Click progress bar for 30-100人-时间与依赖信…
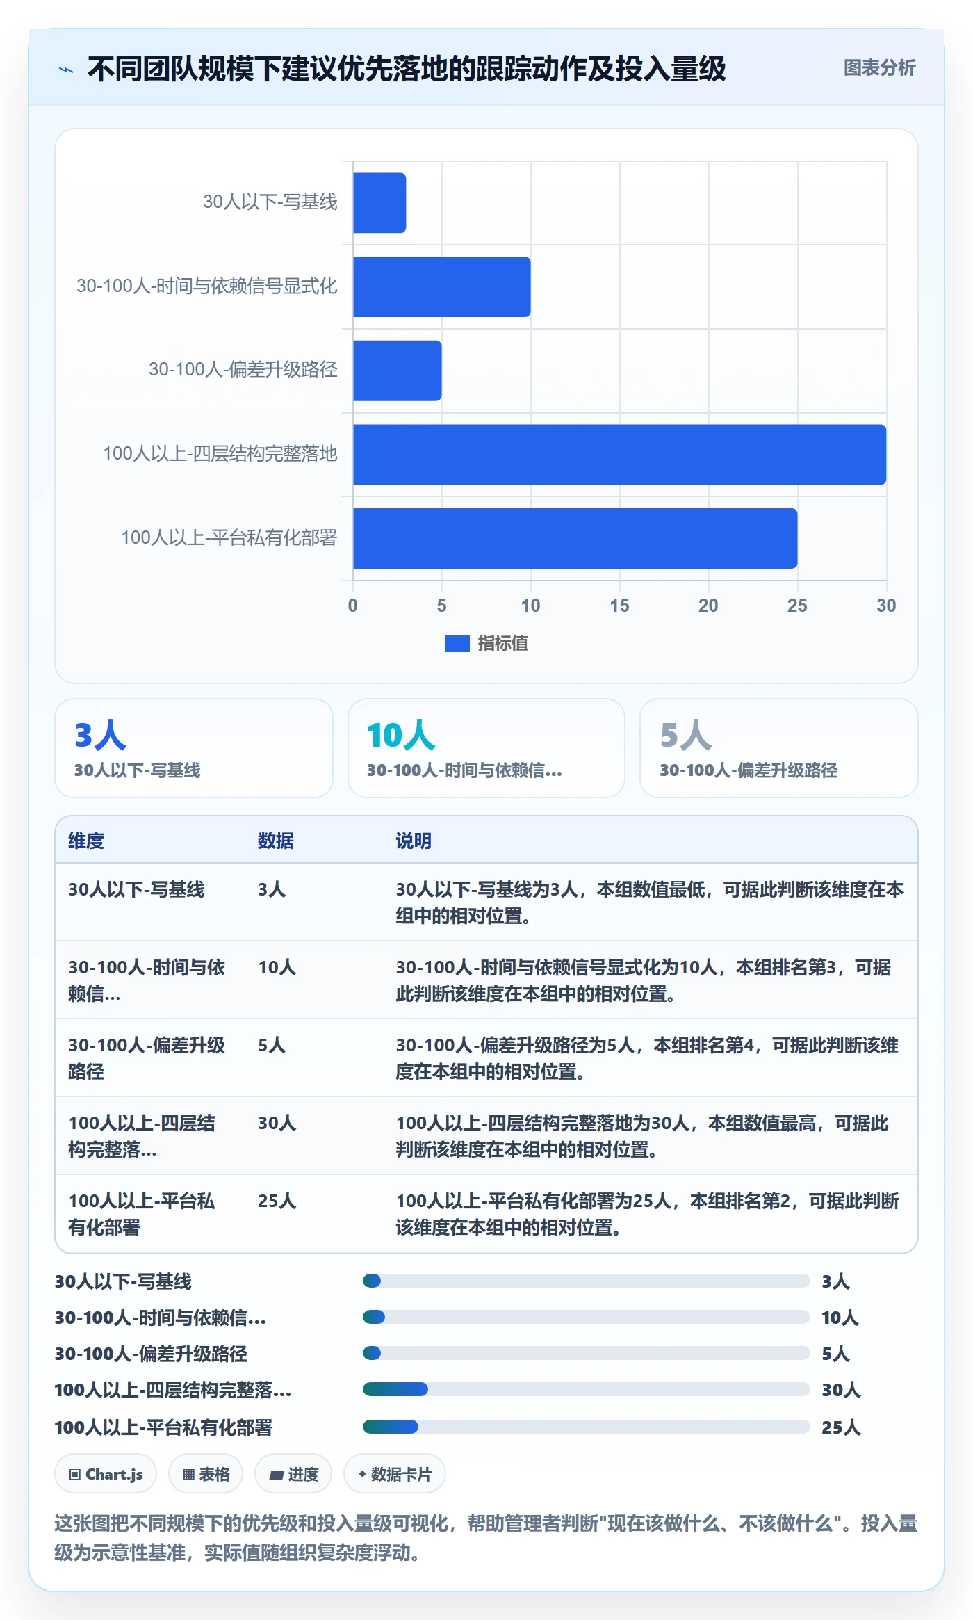 coord(586,1317)
